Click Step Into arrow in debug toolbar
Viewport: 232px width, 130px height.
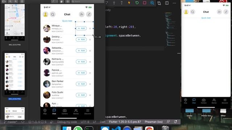(x=114, y=3)
